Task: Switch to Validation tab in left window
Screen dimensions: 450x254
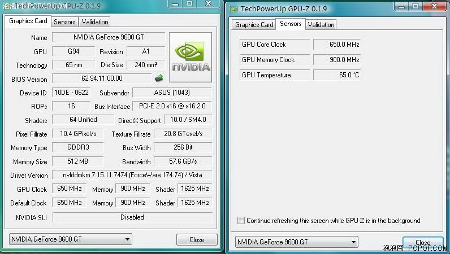Action: [95, 22]
